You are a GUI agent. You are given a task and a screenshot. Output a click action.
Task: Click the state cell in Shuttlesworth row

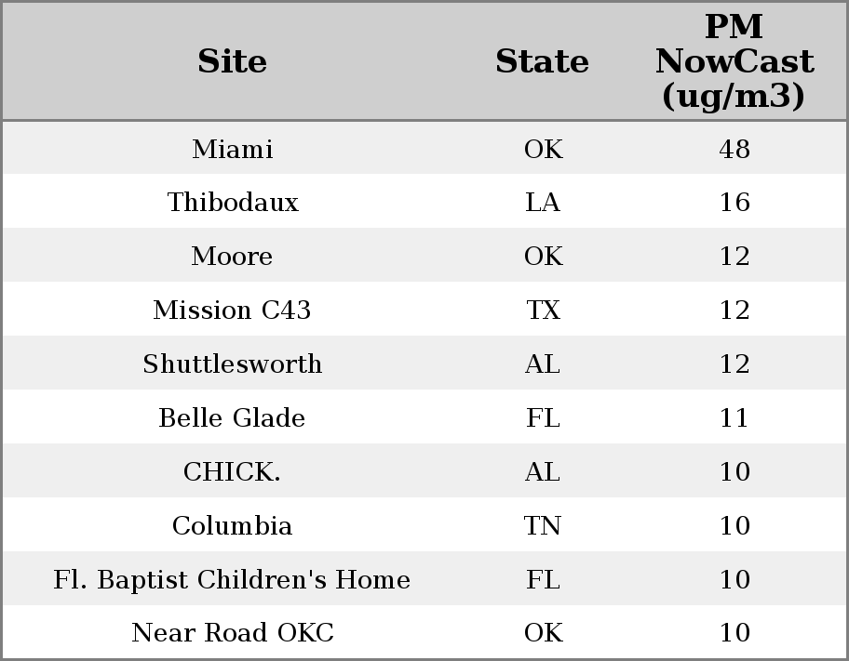click(x=542, y=364)
